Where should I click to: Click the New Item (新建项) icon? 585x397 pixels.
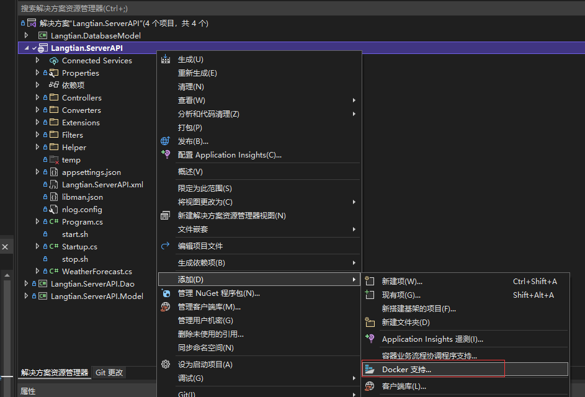369,281
